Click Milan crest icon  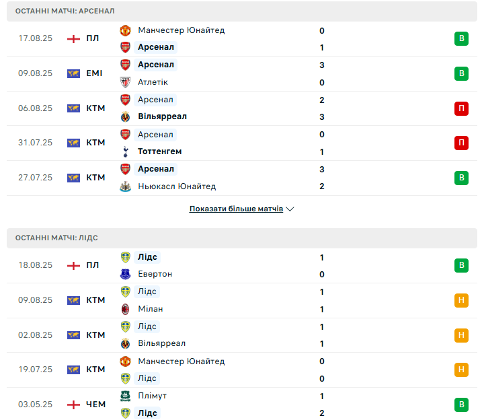(125, 309)
